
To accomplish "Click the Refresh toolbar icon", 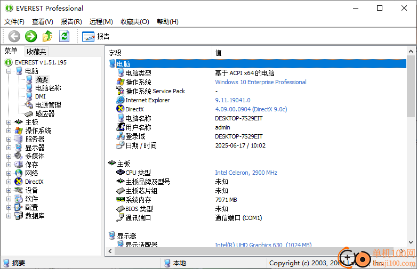I will tap(64, 36).
